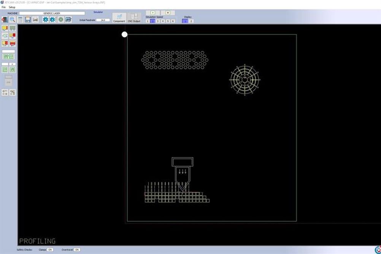
Task: Click the white input box above wide array icon
Action: point(8,51)
